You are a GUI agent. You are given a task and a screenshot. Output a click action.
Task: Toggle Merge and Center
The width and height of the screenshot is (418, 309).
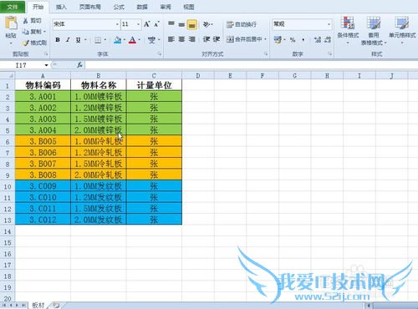tap(244, 39)
